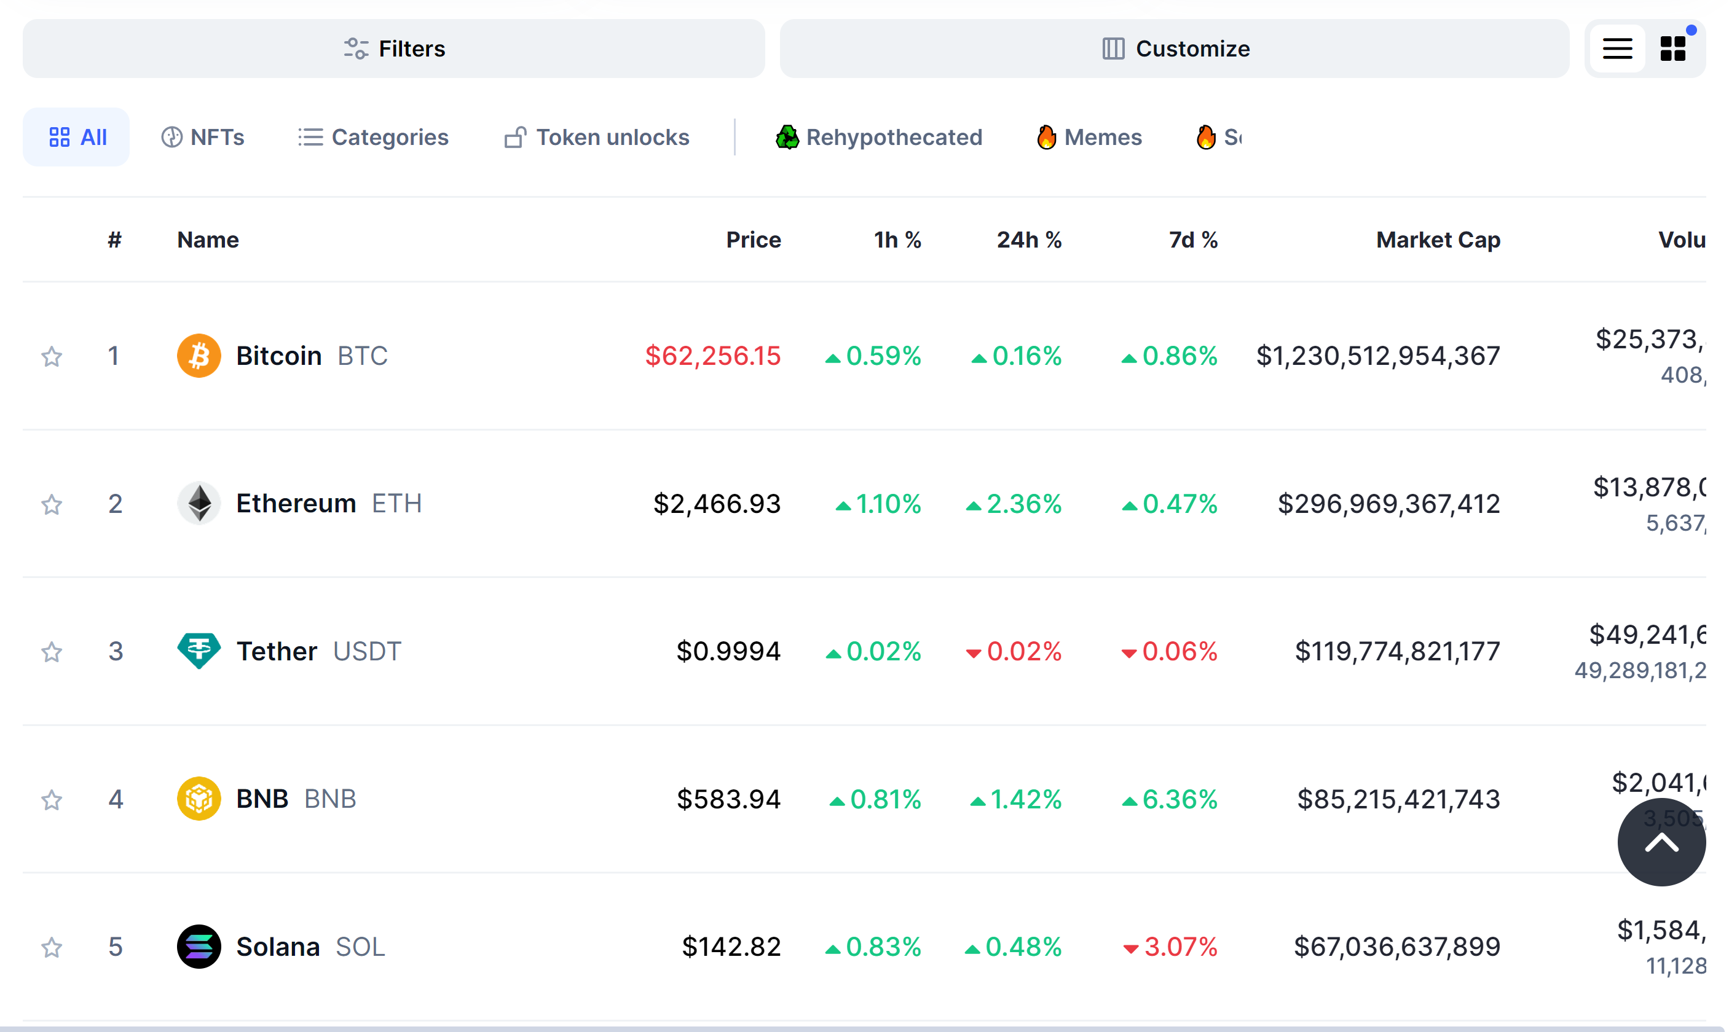This screenshot has width=1729, height=1032.
Task: Add Ethereum to watchlist star
Action: (x=52, y=504)
